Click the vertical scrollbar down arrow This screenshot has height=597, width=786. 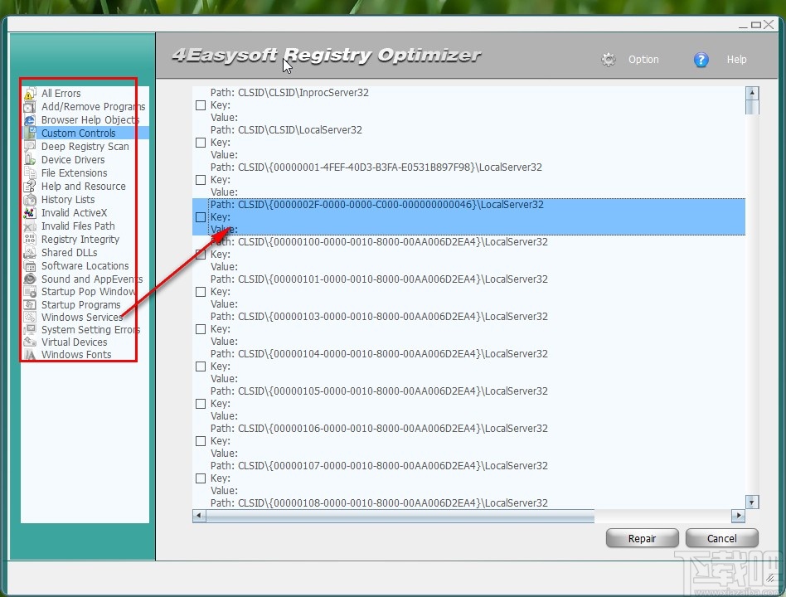(752, 502)
